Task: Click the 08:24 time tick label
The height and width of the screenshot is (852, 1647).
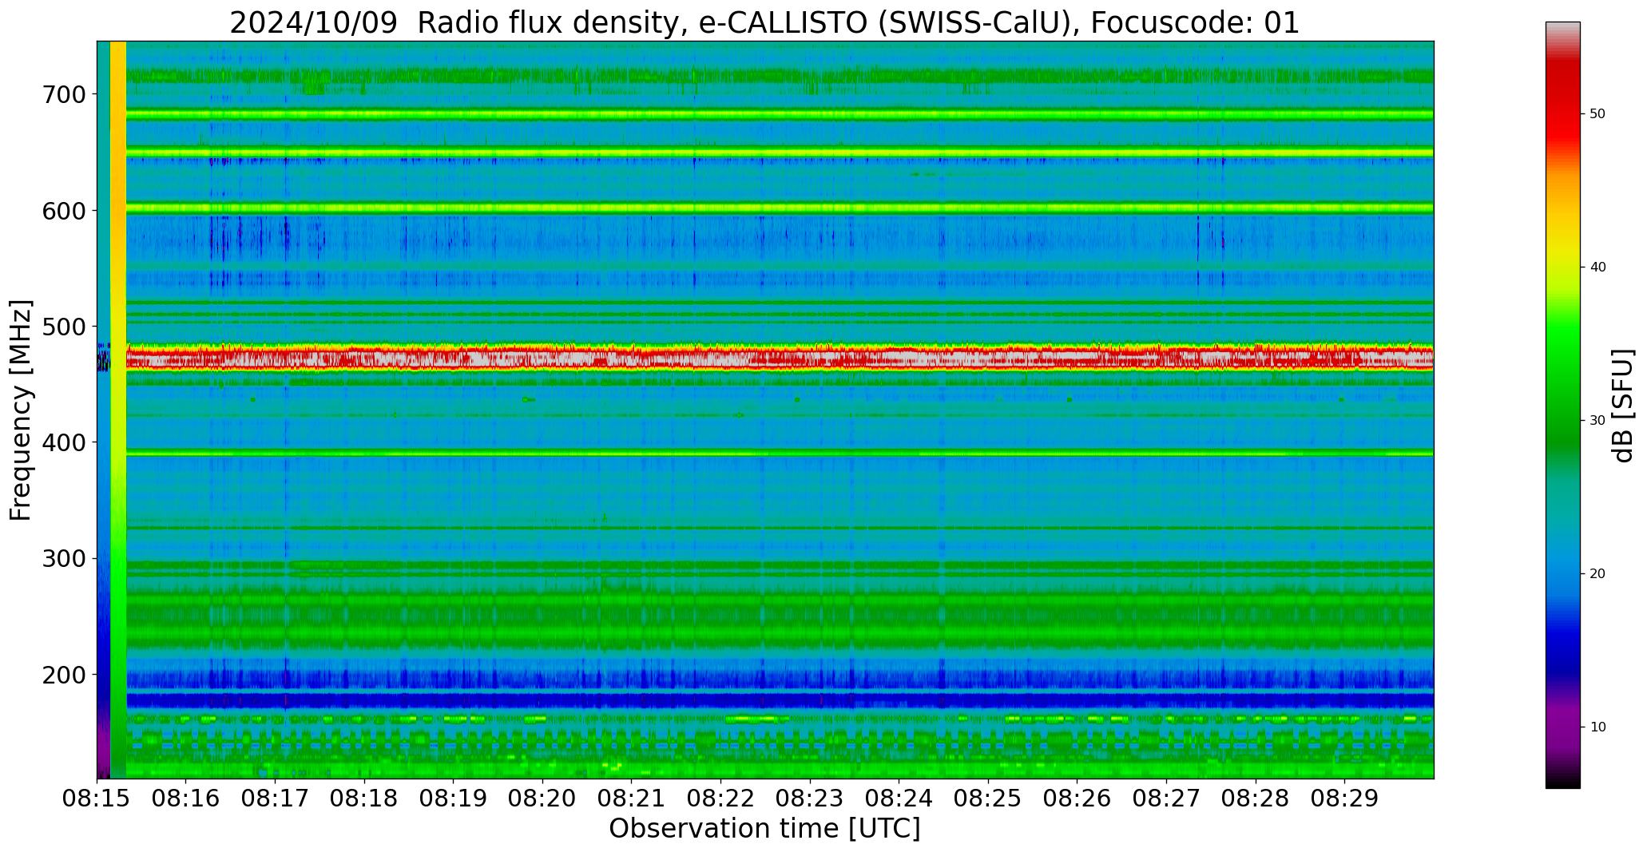Action: [899, 799]
